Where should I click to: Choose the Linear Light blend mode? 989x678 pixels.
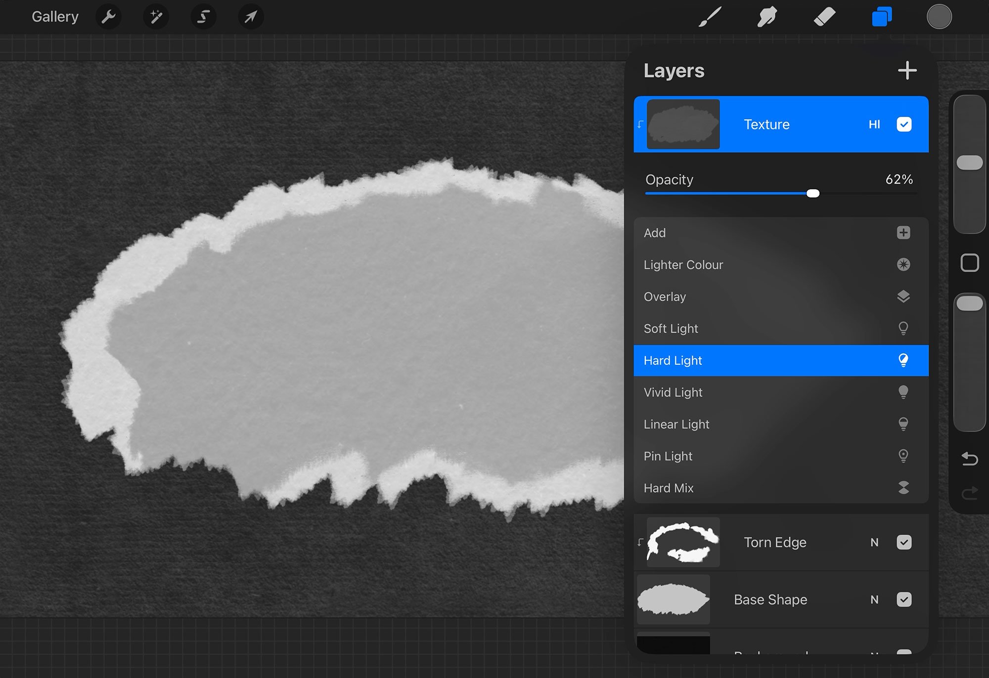[781, 424]
